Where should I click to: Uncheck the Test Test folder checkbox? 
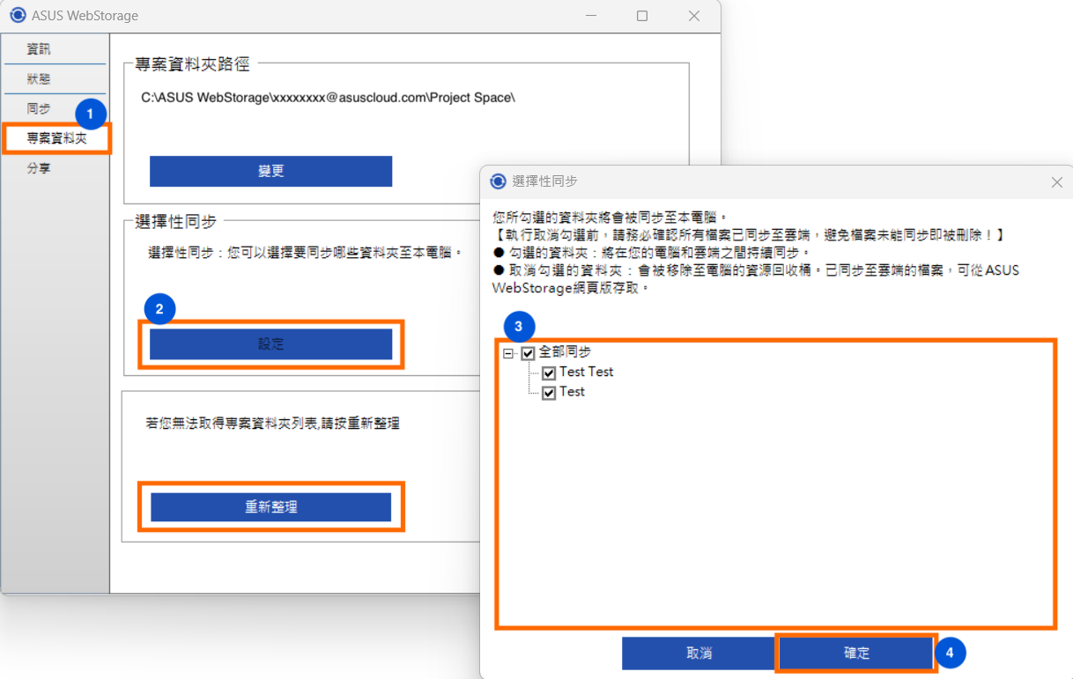click(x=549, y=373)
